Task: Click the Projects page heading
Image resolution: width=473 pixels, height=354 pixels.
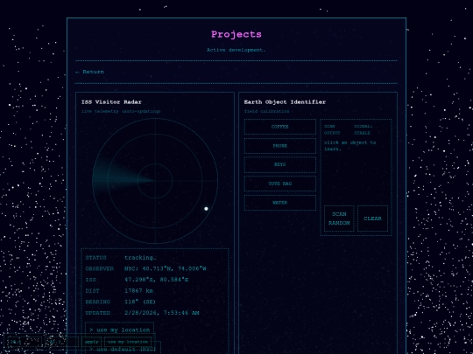Action: tap(236, 34)
